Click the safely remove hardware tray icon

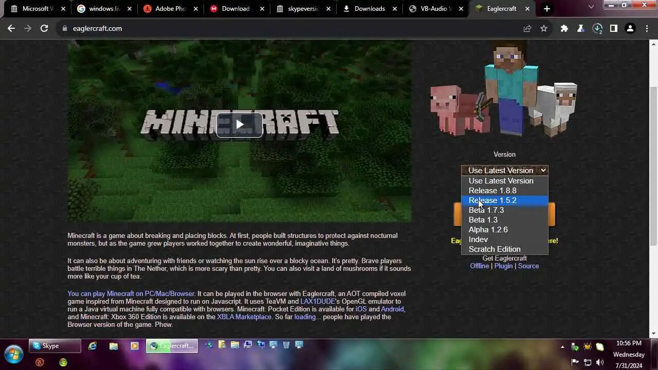(575, 347)
